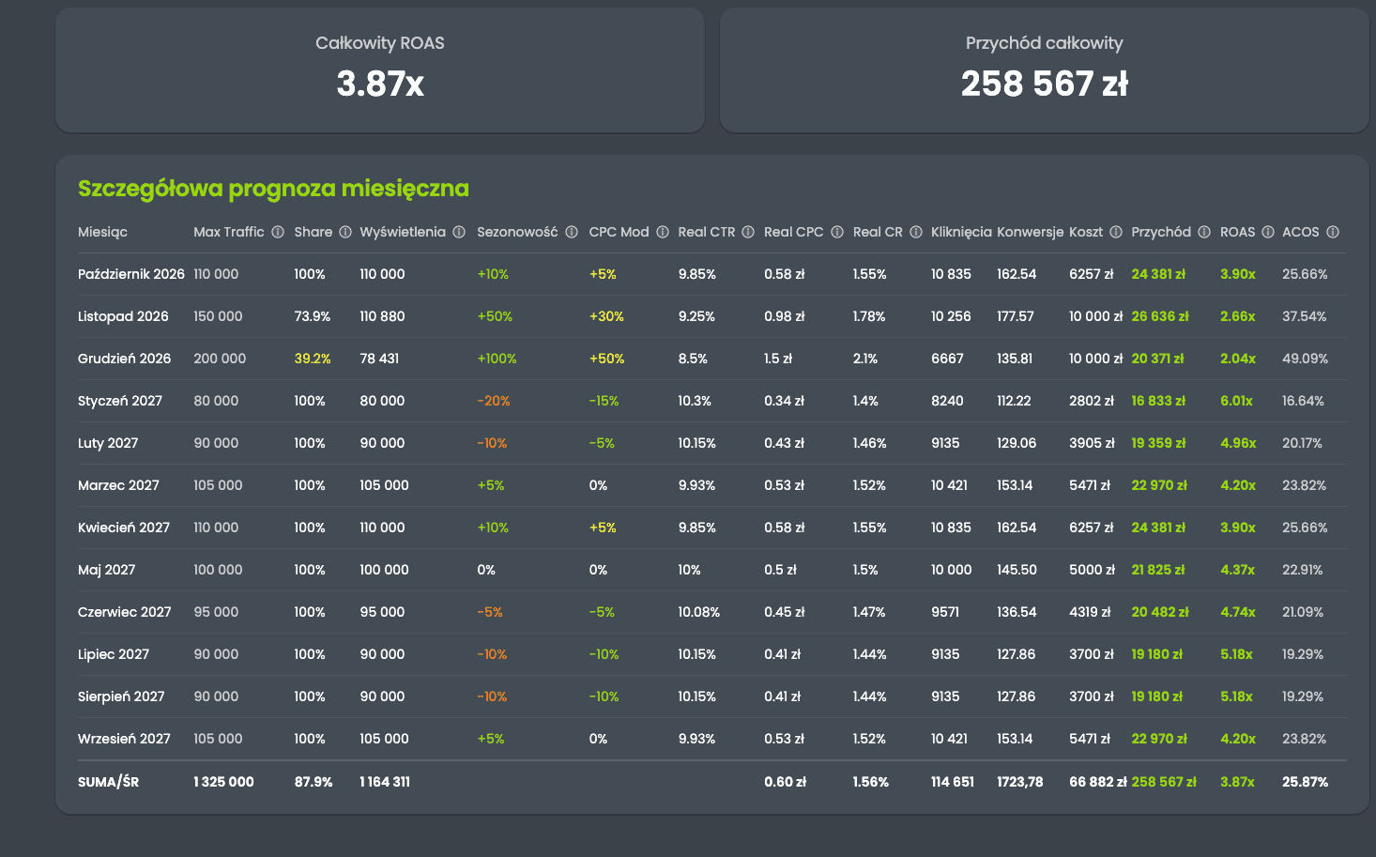Click the -20% seasonality for Styczeń
The image size is (1376, 857).
pos(494,401)
